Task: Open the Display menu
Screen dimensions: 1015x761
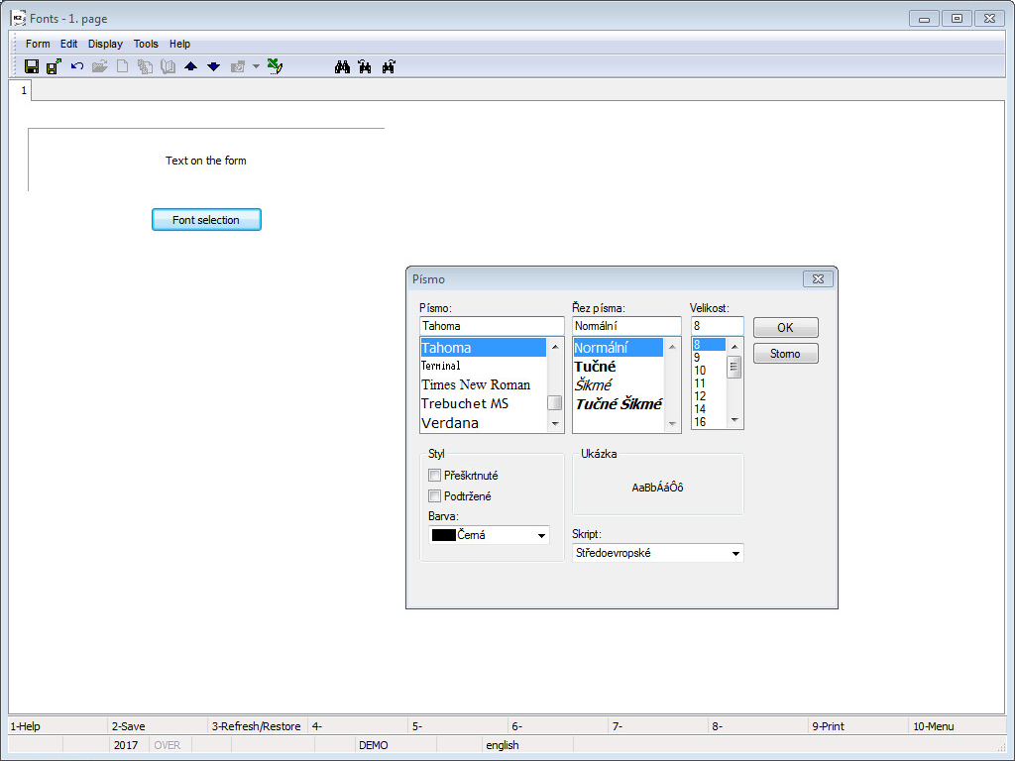Action: click(105, 44)
